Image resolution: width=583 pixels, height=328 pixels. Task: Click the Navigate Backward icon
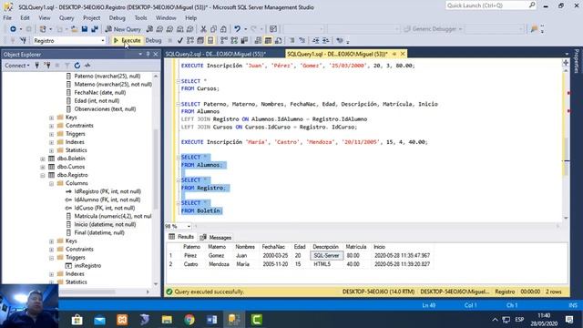point(13,29)
